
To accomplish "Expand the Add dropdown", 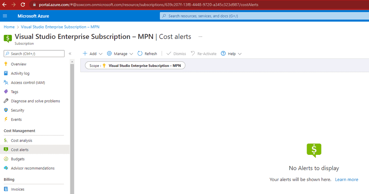I will [93, 54].
